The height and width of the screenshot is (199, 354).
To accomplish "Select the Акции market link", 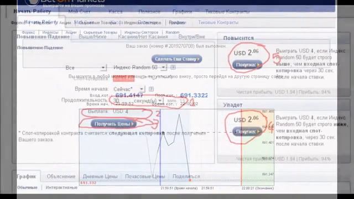I will (x=71, y=33).
